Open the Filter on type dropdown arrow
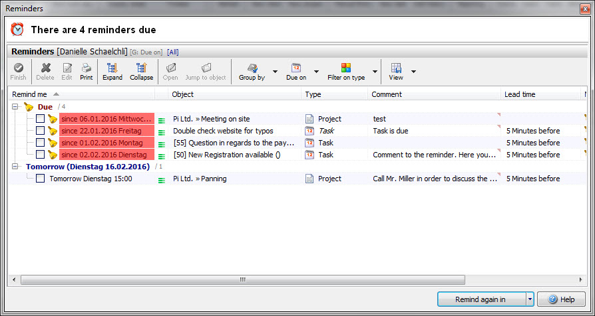Image resolution: width=595 pixels, height=316 pixels. (x=375, y=72)
